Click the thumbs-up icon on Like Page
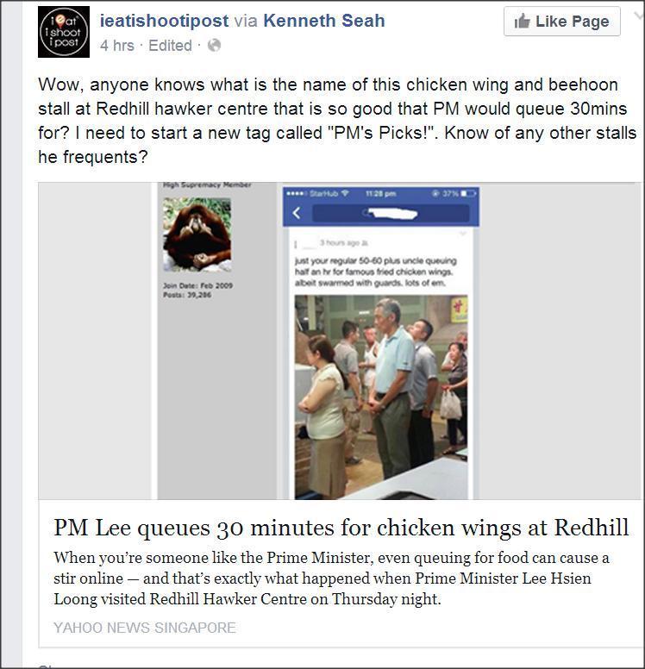The width and height of the screenshot is (645, 669). [522, 21]
